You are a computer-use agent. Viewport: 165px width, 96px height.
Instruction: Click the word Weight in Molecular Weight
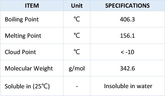(x=43, y=69)
